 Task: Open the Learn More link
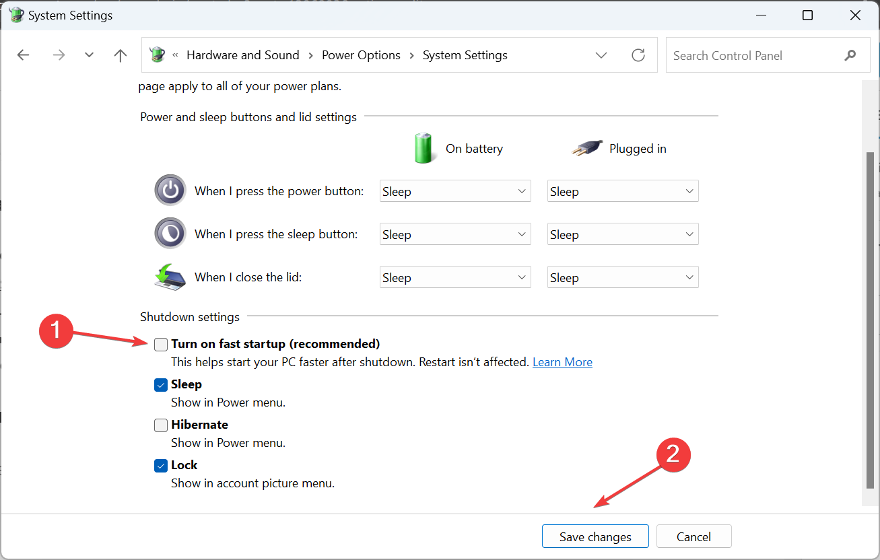point(562,362)
